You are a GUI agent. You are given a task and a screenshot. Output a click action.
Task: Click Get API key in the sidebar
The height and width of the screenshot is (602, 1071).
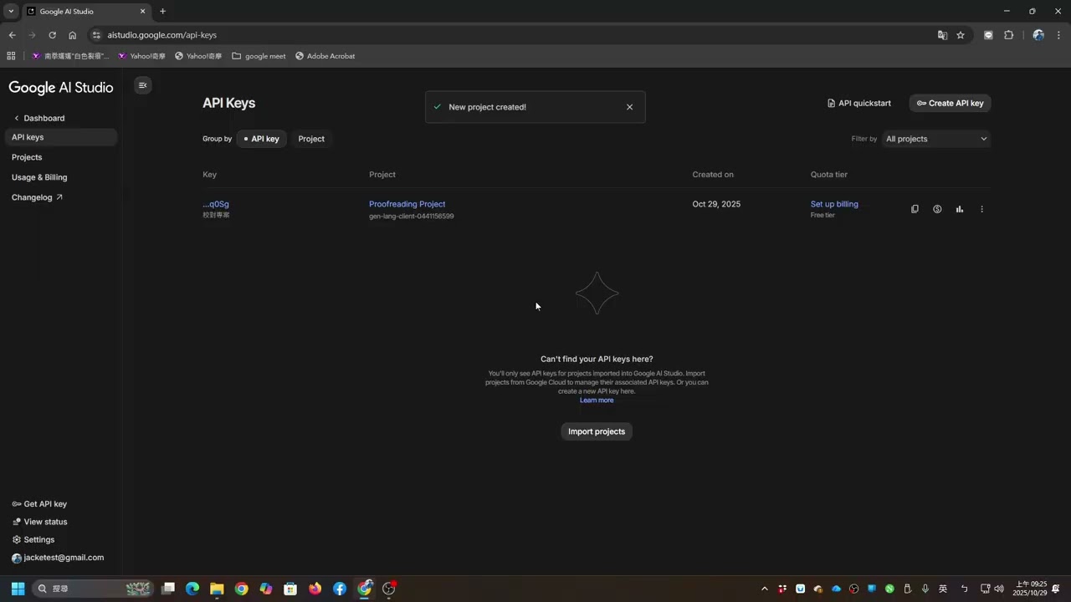click(39, 504)
